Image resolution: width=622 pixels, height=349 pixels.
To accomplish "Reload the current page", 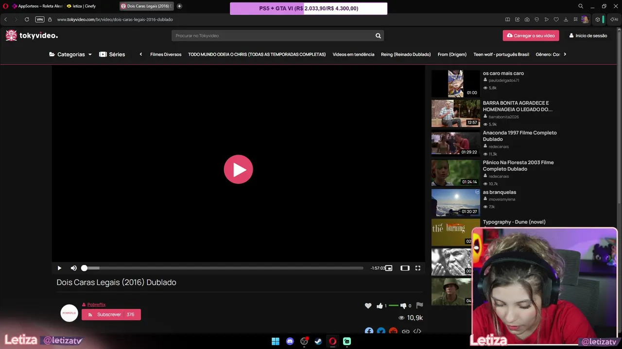I will point(27,19).
